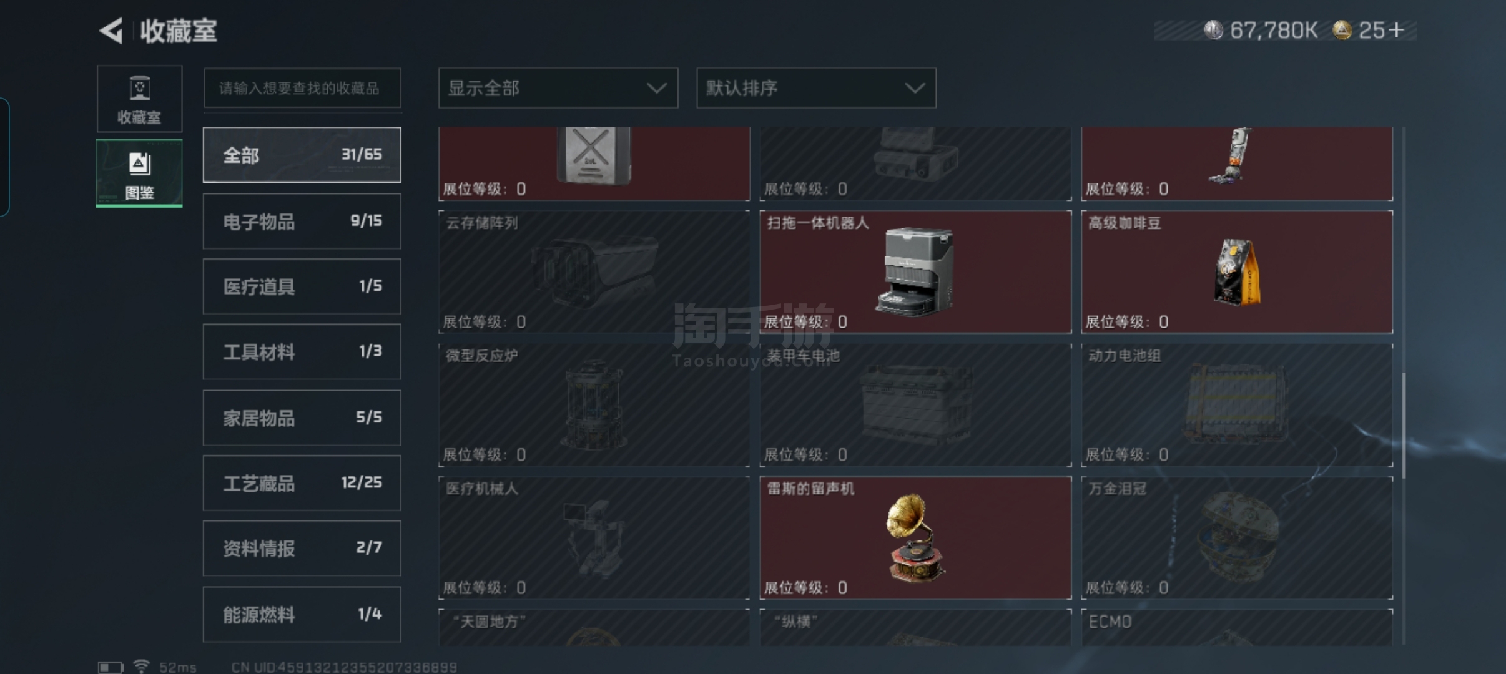Click the collectible search input field
Viewport: 1506px width, 674px height.
pyautogui.click(x=302, y=88)
